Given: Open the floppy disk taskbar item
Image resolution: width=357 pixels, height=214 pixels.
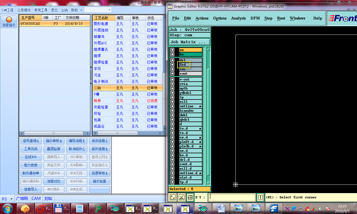Looking at the screenshot, I should click(61, 208).
